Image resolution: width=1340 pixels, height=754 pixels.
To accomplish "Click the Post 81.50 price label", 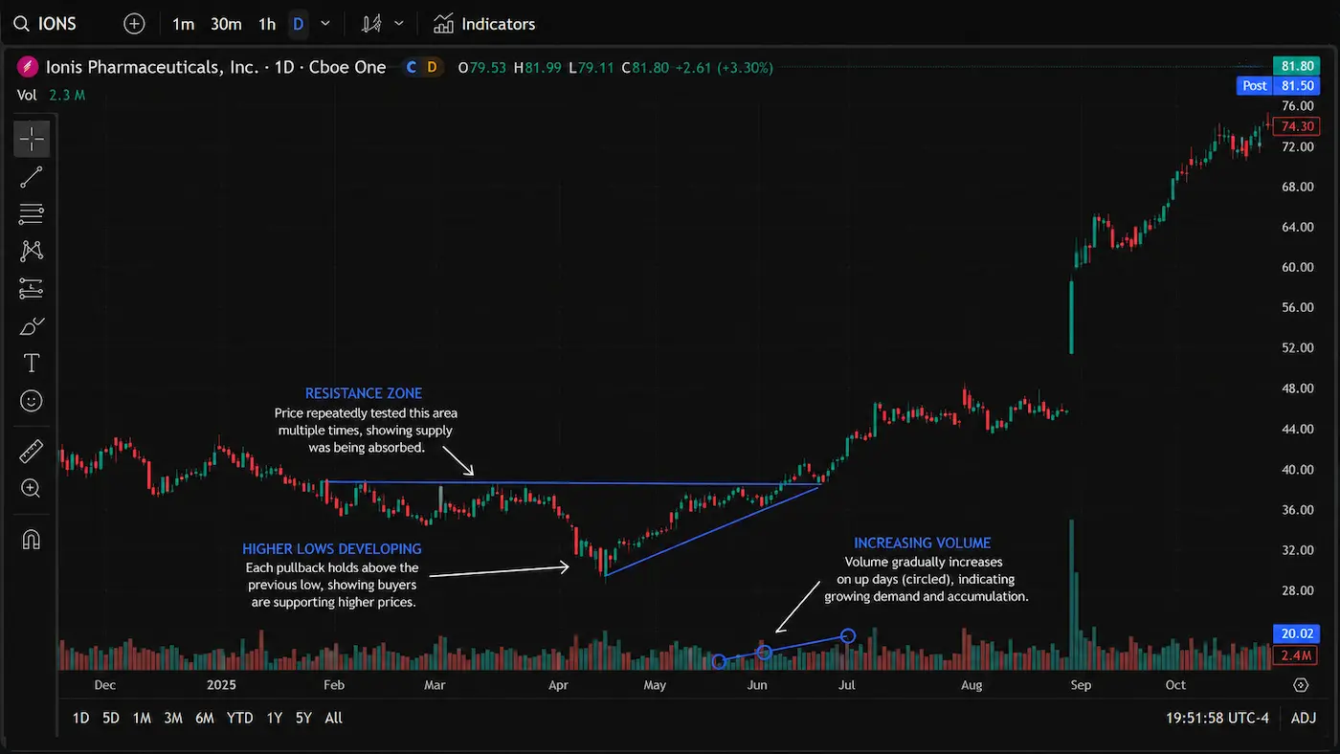I will (1278, 86).
